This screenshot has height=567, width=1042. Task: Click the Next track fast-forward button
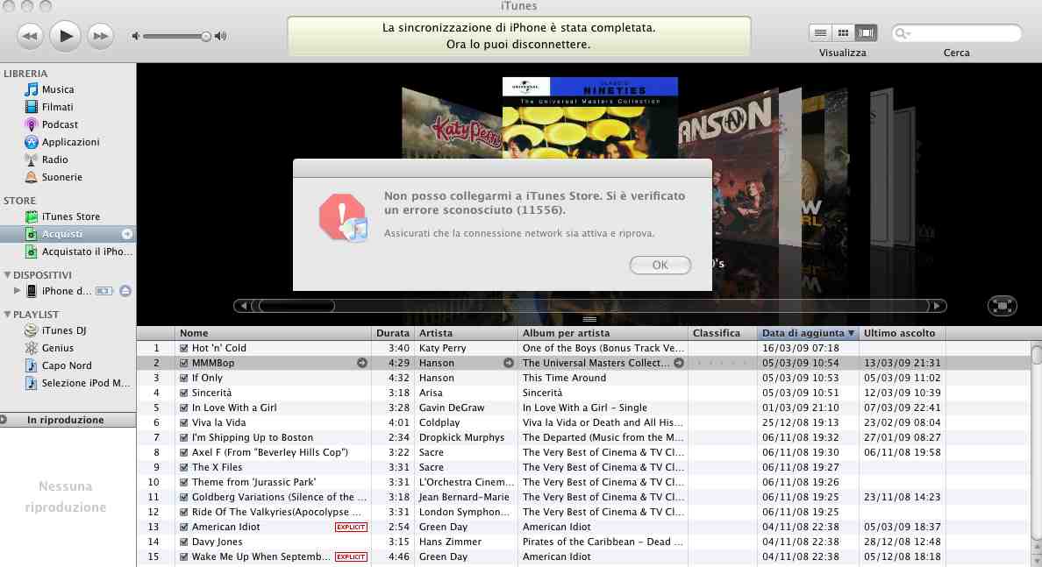(x=100, y=36)
